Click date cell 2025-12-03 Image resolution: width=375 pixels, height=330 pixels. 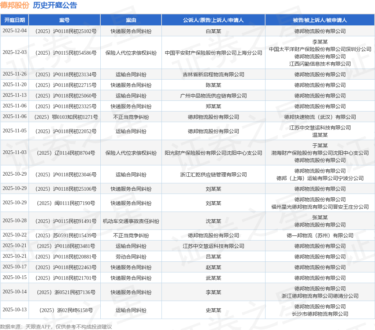click(15, 52)
